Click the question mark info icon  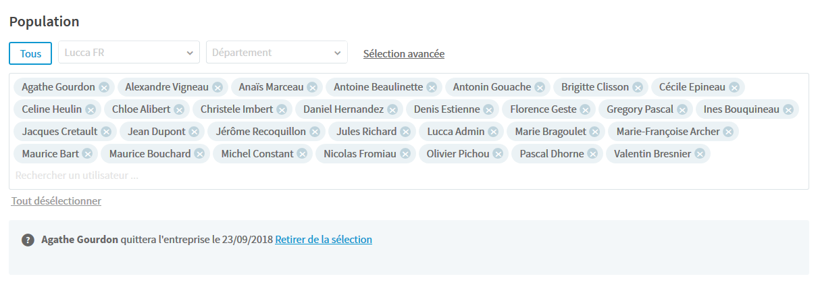coord(28,240)
